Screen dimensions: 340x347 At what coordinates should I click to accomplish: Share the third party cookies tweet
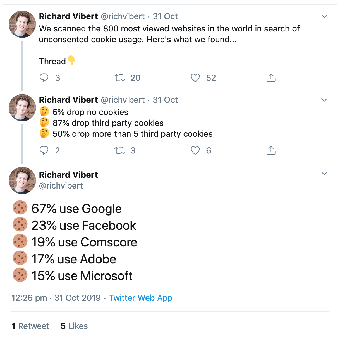[x=271, y=150]
